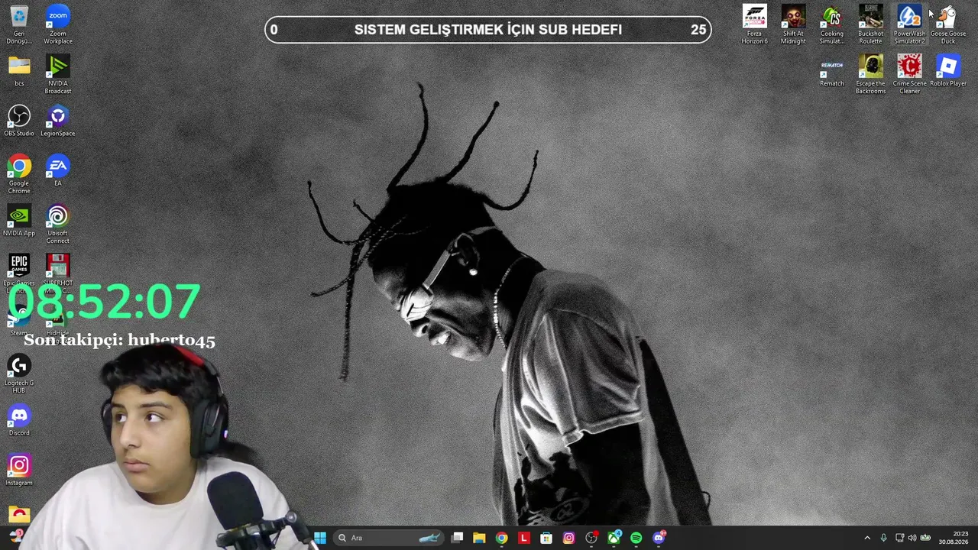The width and height of the screenshot is (978, 550).
Task: Click the Instagram desktop shortcut
Action: point(19,470)
